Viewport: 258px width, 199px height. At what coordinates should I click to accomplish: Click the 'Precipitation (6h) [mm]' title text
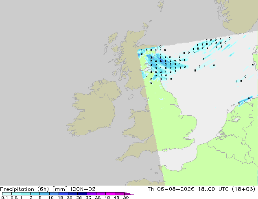[x=34, y=189]
